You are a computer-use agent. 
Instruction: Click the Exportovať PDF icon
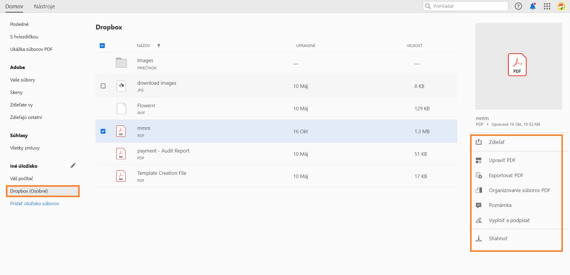point(479,175)
